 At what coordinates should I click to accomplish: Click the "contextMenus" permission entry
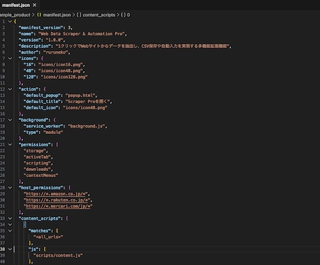pos(41,176)
